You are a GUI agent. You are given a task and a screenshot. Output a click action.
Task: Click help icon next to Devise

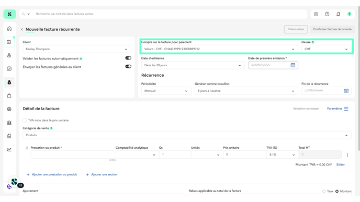[x=313, y=42]
